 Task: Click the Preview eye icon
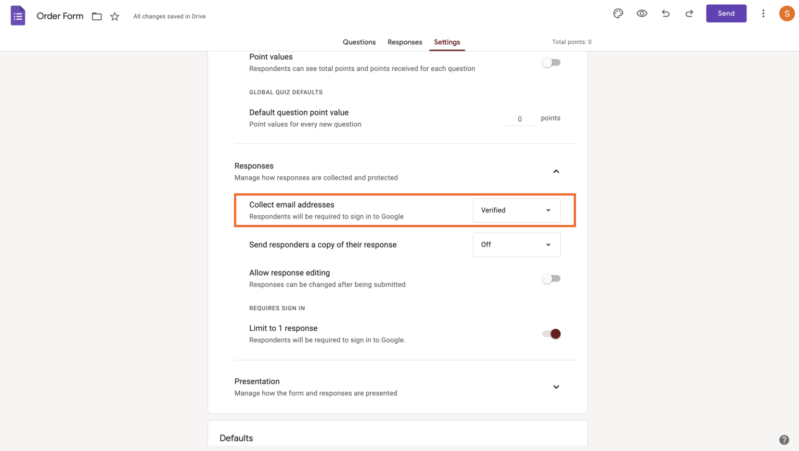(x=641, y=14)
